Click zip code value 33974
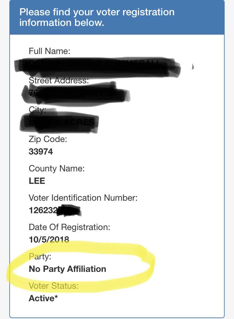The height and width of the screenshot is (319, 234). 41,152
